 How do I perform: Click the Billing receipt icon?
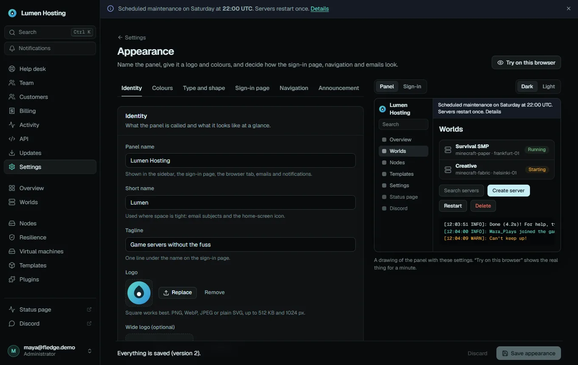(x=12, y=111)
